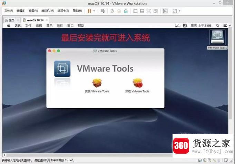Click the VMware Workstation app icon in title bar

click(x=4, y=3)
